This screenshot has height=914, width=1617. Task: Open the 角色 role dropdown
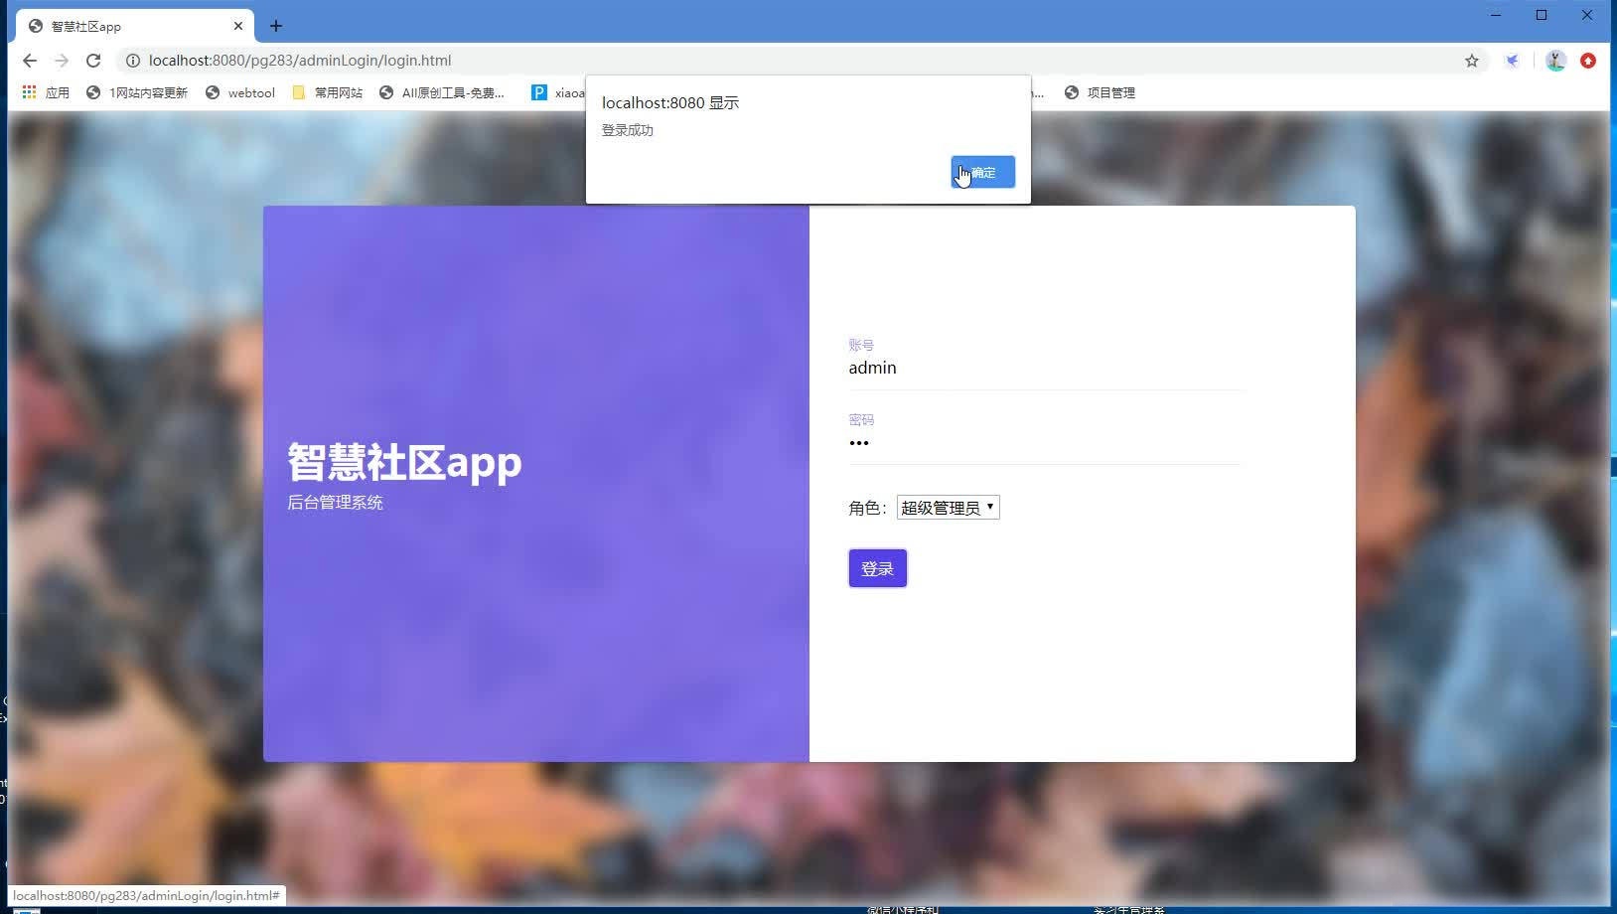(948, 508)
